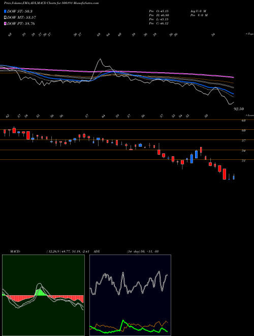This screenshot has width=254, height=336.
Task: Click the 'Pre V: 0 M' volume text
Action: point(199,15)
